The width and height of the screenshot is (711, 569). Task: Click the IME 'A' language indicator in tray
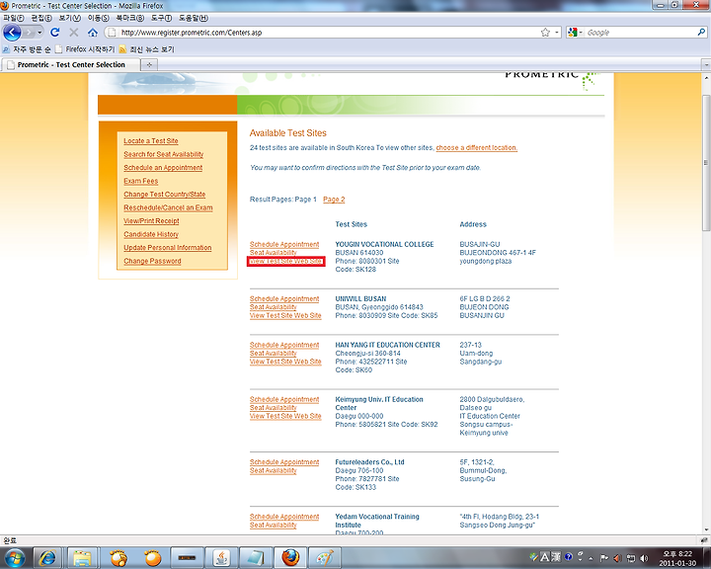coord(544,557)
